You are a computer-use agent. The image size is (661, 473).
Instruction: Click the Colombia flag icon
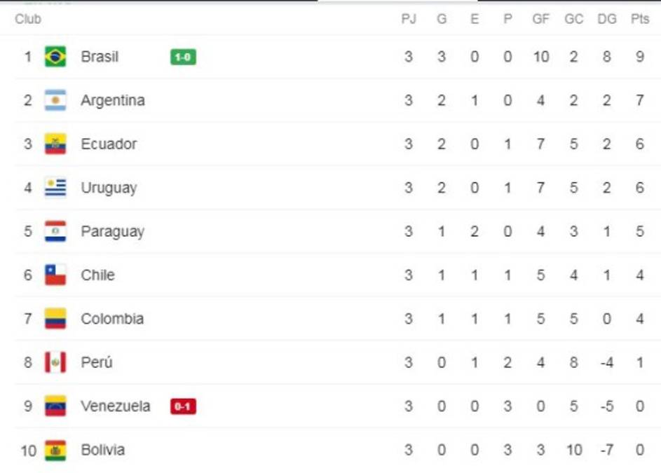(55, 319)
